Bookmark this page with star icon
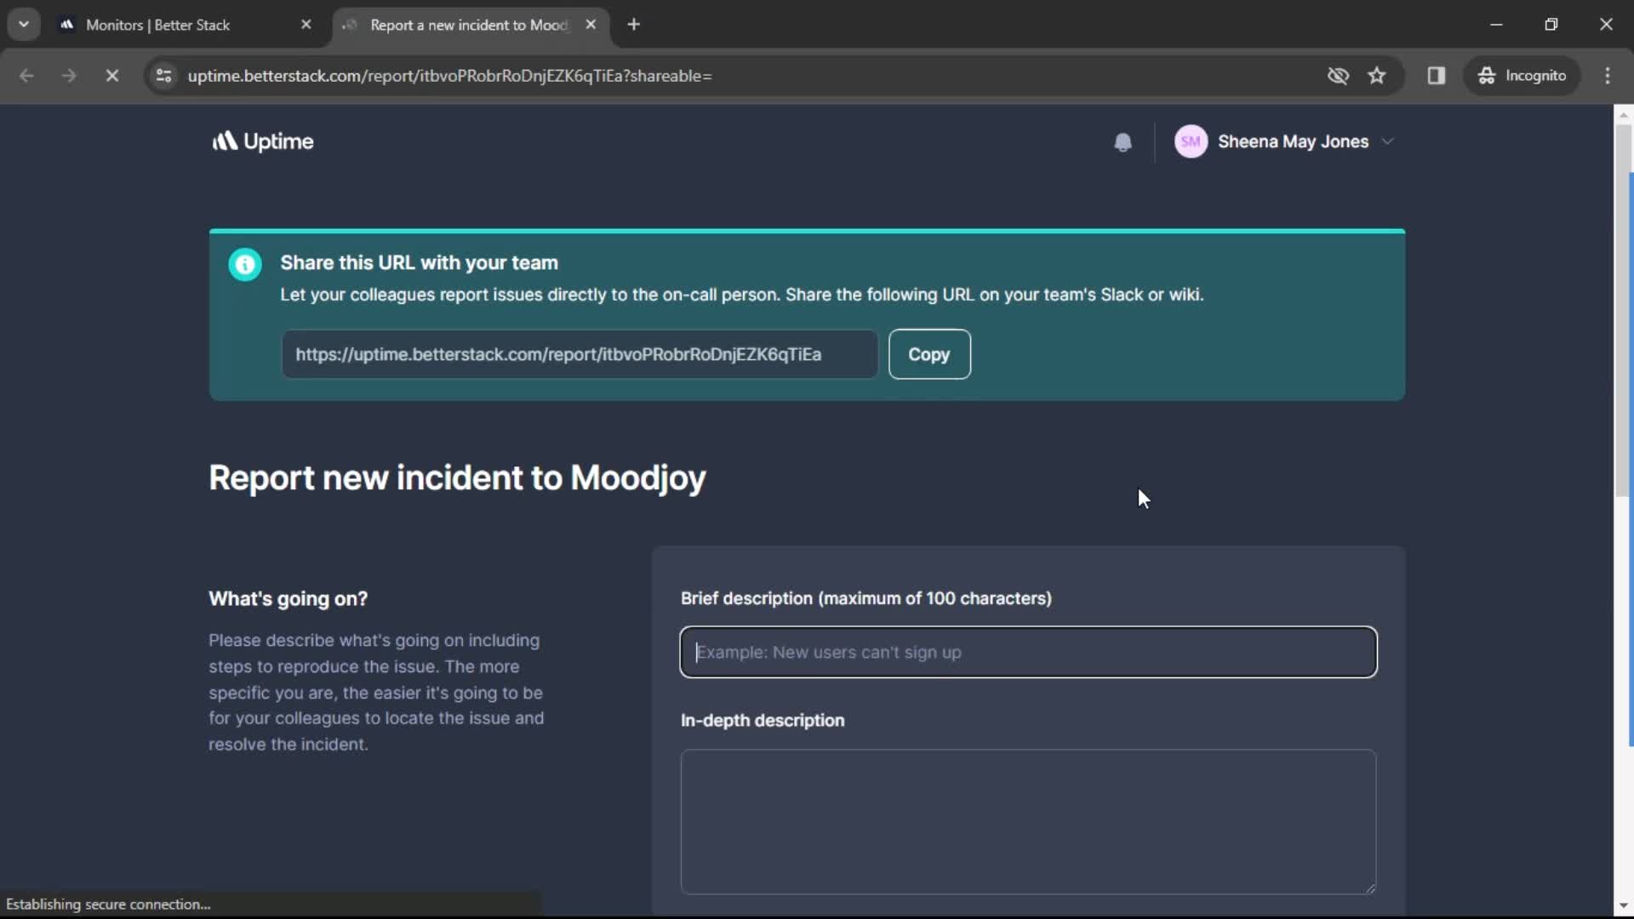The width and height of the screenshot is (1634, 919). (x=1377, y=76)
